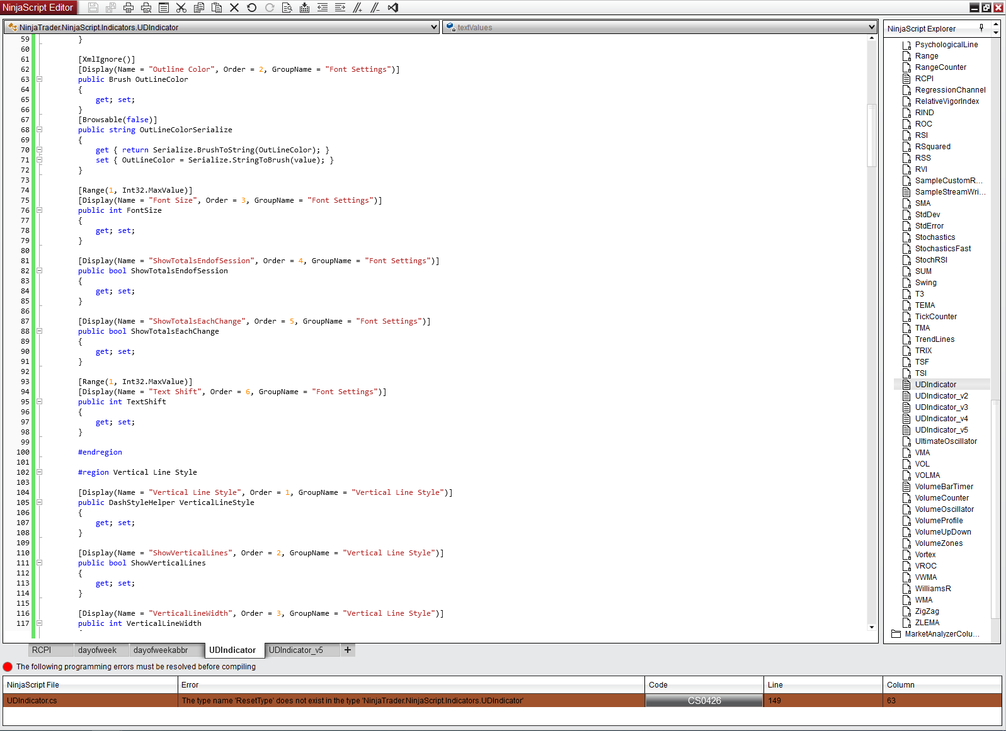Sort errors by Line column header
This screenshot has height=731, width=1006.
[x=823, y=685]
